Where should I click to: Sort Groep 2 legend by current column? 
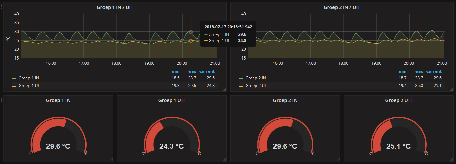click(434, 71)
